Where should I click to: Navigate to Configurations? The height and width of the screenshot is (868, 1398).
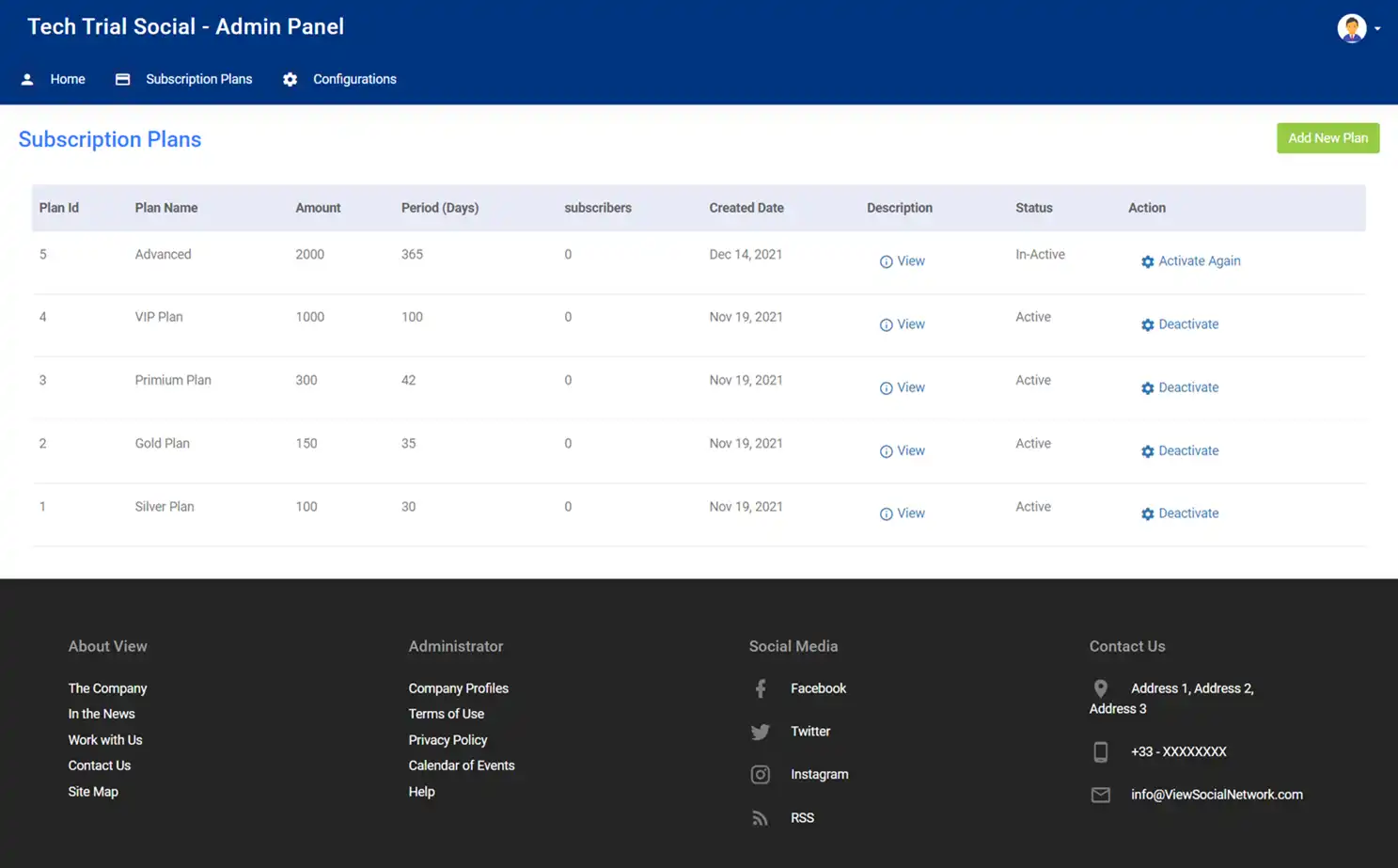pyautogui.click(x=354, y=79)
